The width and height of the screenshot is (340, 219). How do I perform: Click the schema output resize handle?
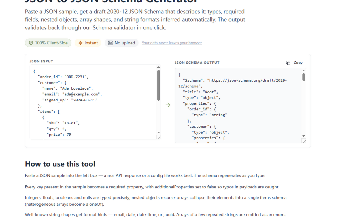tap(305, 141)
